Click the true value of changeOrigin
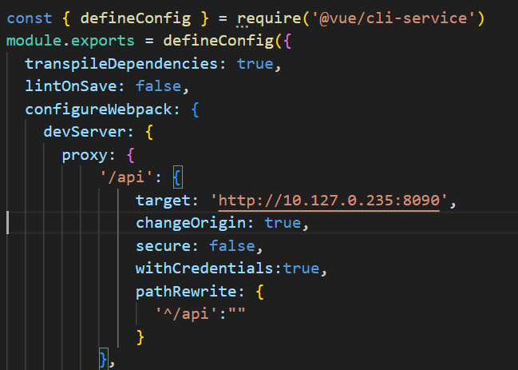Image resolution: width=518 pixels, height=370 pixels. pos(283,223)
